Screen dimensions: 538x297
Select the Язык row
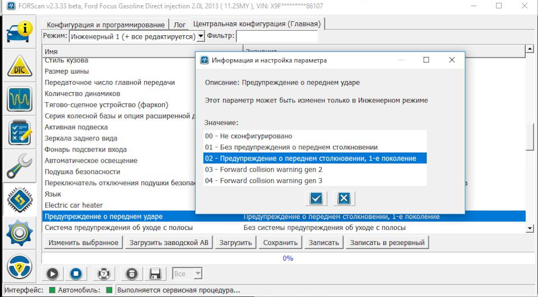tap(119, 194)
